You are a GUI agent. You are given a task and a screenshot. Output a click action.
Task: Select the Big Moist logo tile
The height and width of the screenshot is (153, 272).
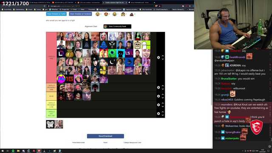(x=104, y=45)
